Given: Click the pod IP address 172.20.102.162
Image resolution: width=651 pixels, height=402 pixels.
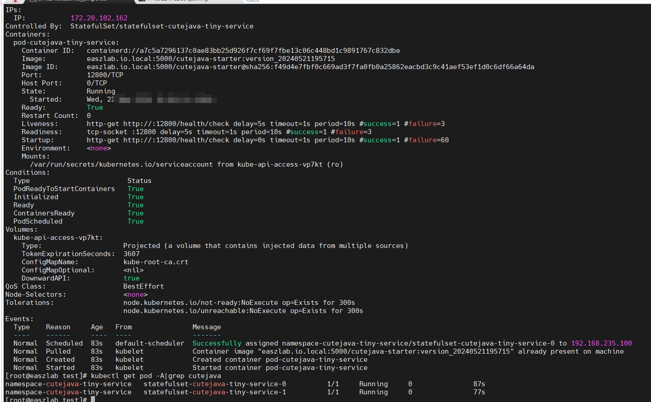Looking at the screenshot, I should coord(99,18).
